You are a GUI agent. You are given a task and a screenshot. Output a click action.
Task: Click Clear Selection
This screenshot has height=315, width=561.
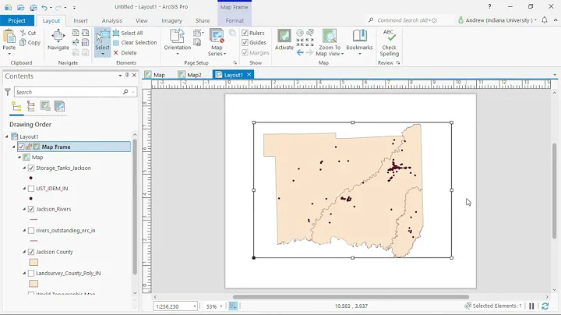click(135, 43)
